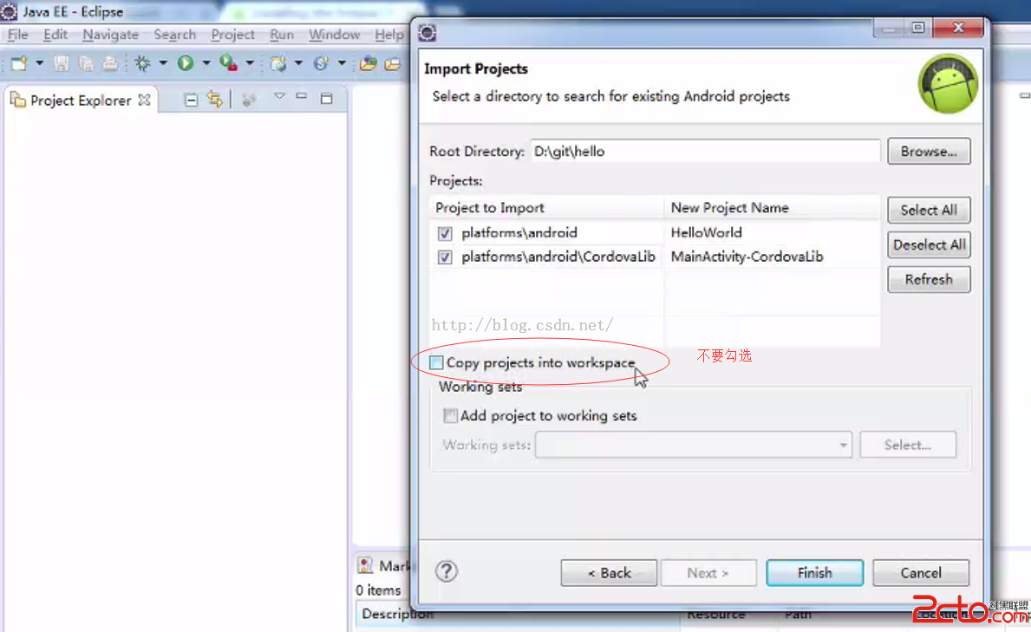The image size is (1031, 632).
Task: Click the Markers view tab icon
Action: pyautogui.click(x=365, y=565)
